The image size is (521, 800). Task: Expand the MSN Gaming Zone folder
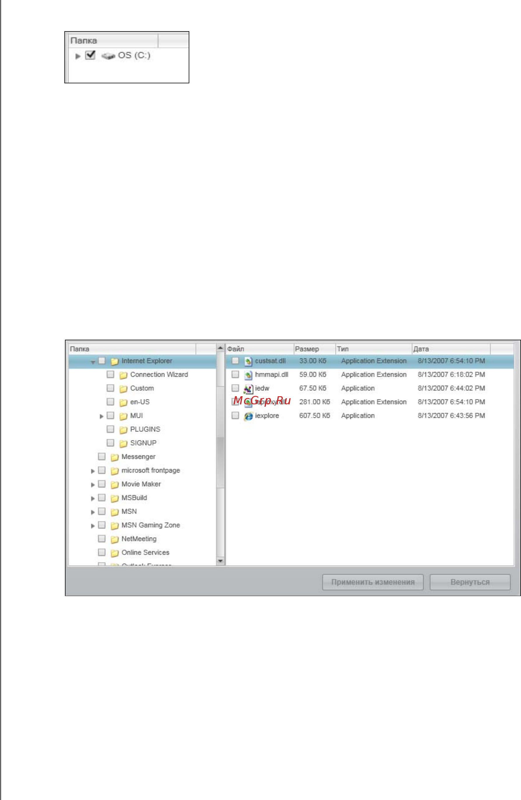[93, 526]
